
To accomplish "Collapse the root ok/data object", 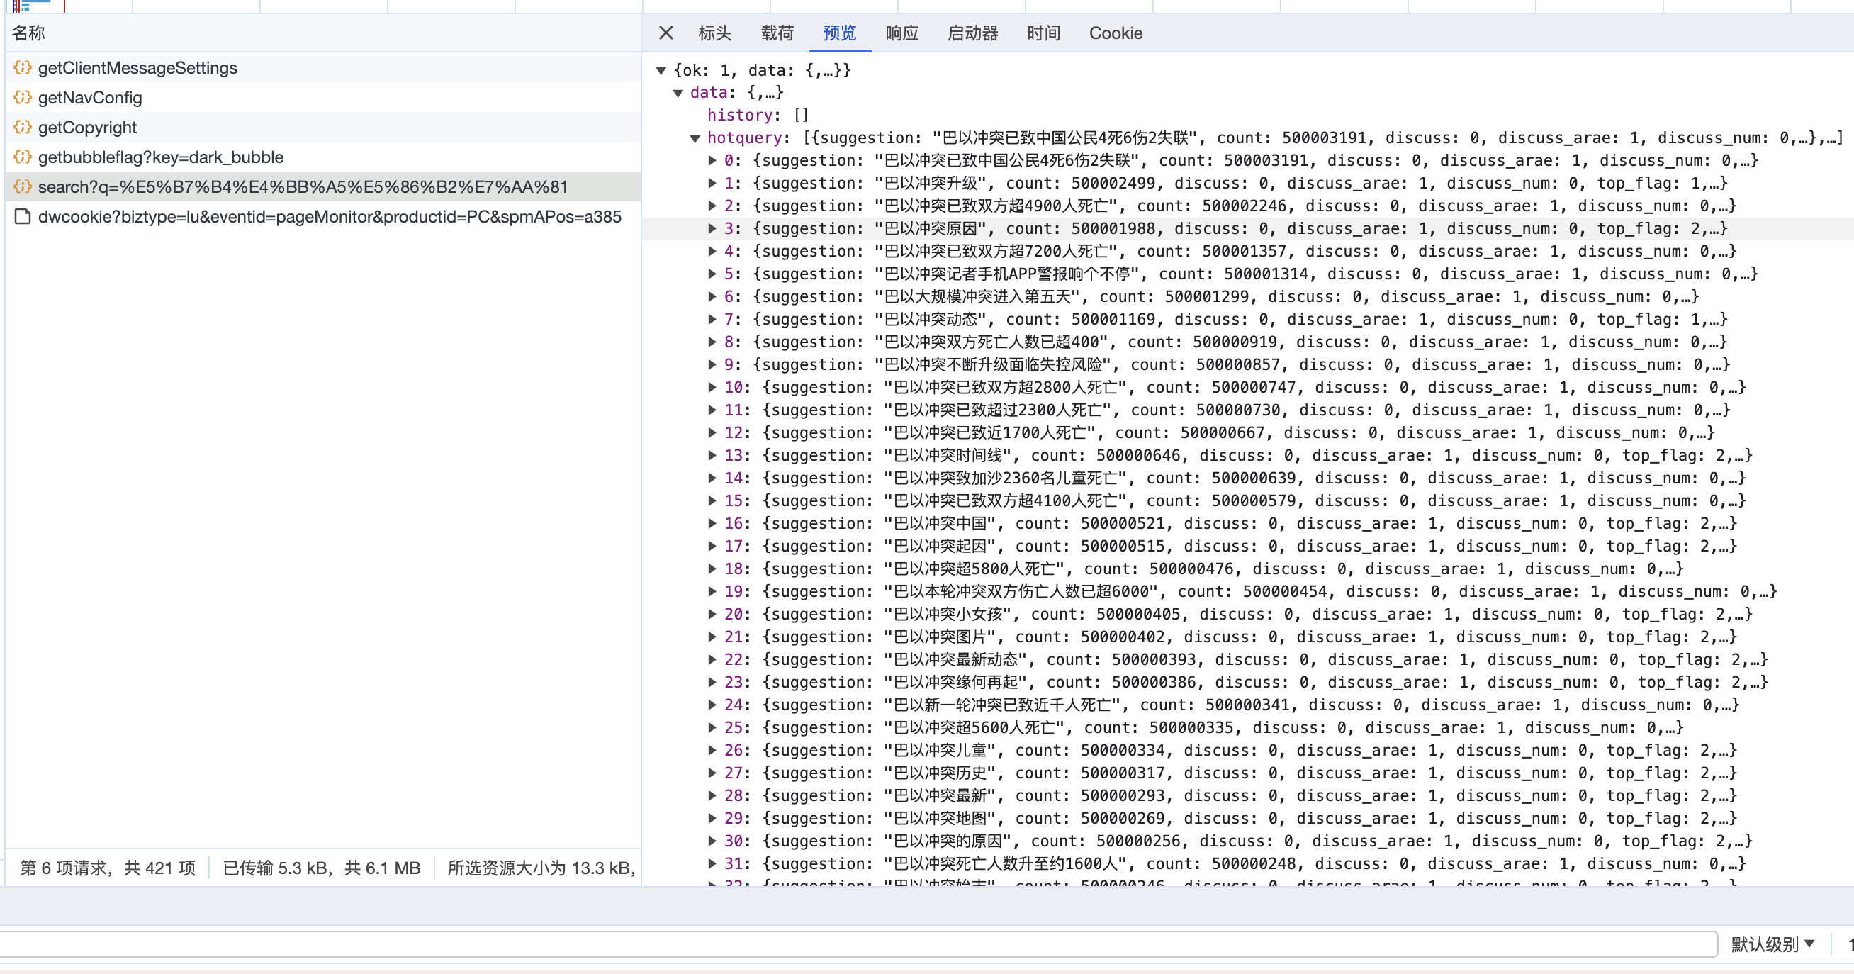I will coord(661,71).
